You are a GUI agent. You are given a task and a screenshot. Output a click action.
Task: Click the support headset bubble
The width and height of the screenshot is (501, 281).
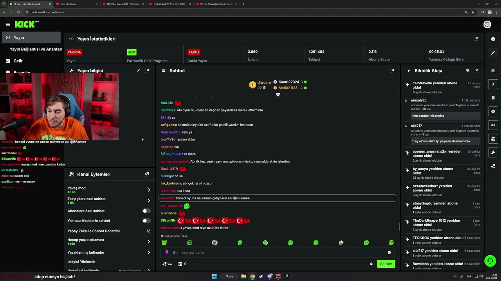click(490, 261)
